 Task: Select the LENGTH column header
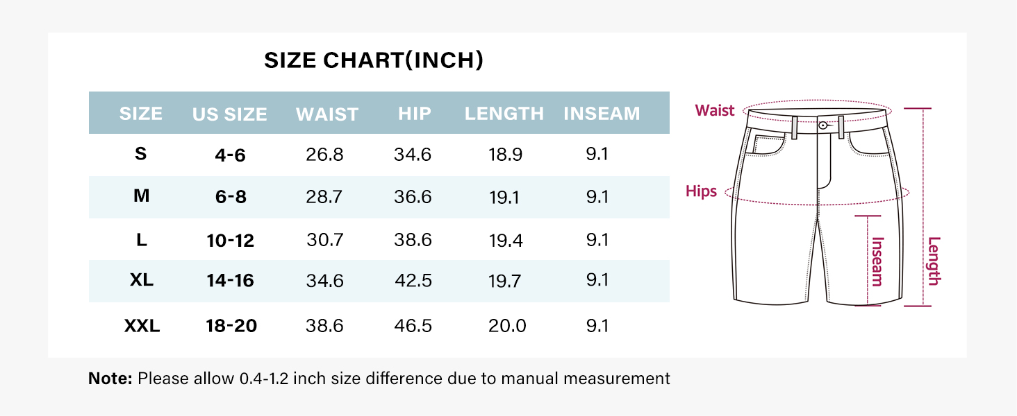pyautogui.click(x=504, y=114)
